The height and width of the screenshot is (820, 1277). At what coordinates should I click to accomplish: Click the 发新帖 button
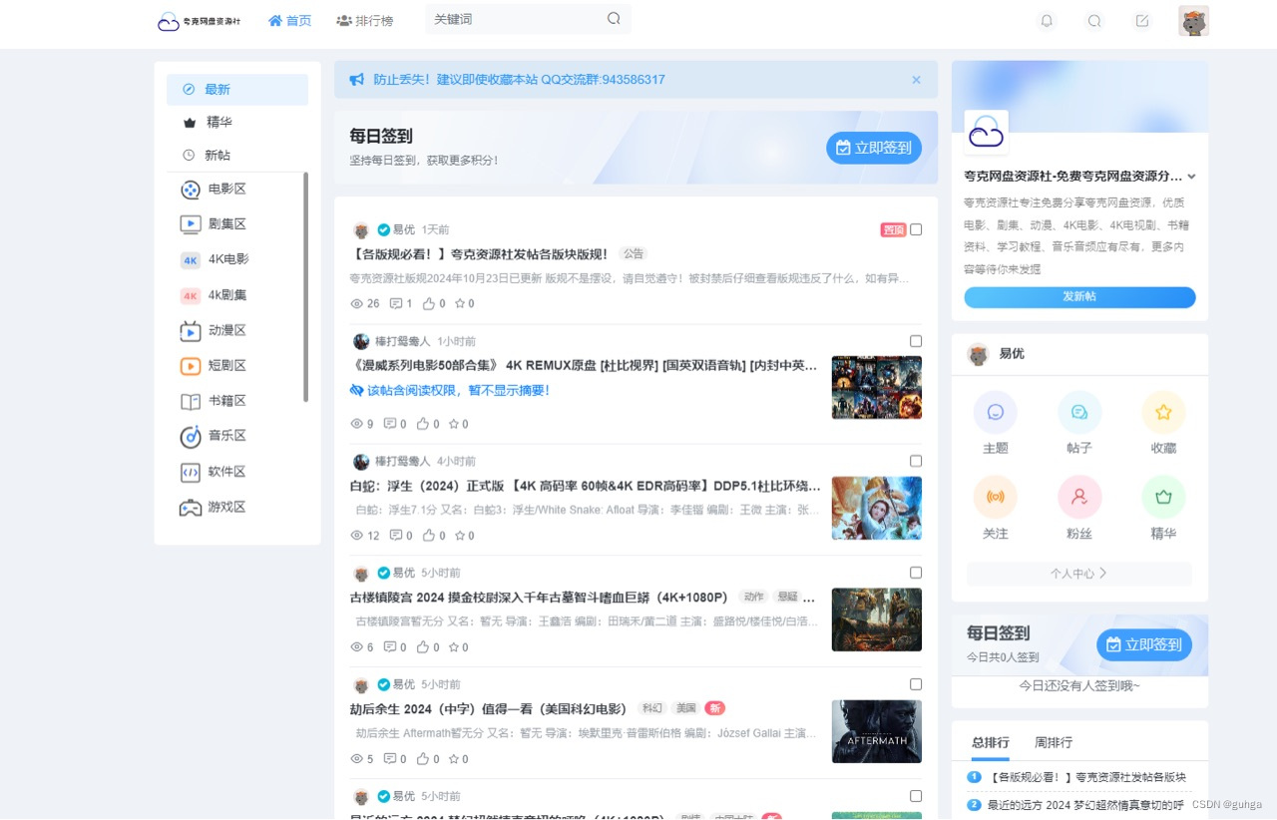click(1079, 297)
